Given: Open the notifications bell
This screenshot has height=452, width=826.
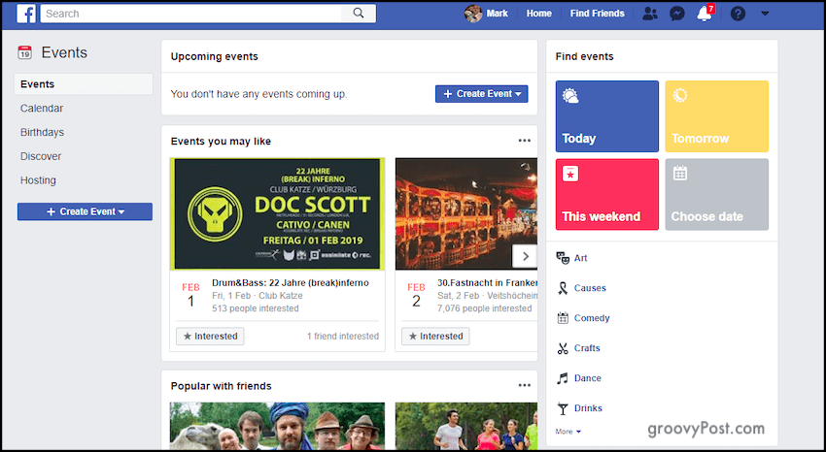Looking at the screenshot, I should [x=705, y=14].
